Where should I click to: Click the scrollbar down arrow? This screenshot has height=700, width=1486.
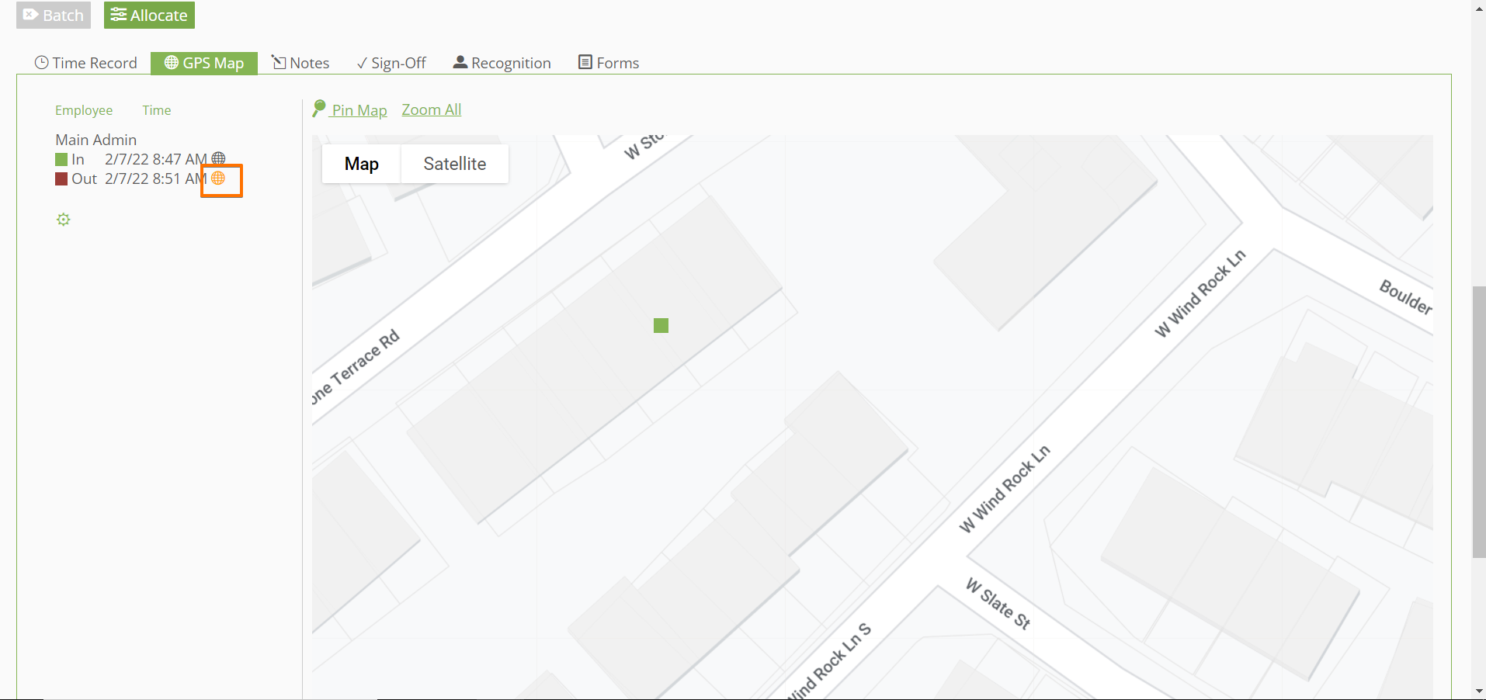coord(1479,691)
